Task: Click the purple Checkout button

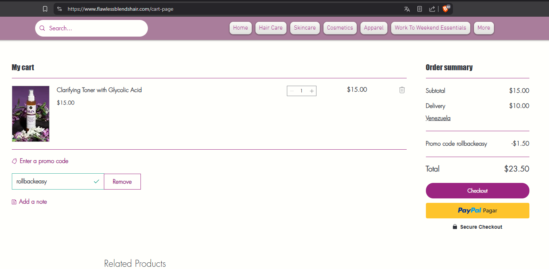Action: point(478,191)
